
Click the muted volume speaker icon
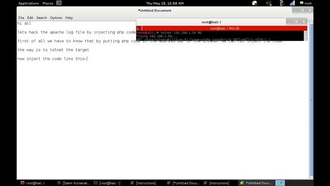coord(269,3)
